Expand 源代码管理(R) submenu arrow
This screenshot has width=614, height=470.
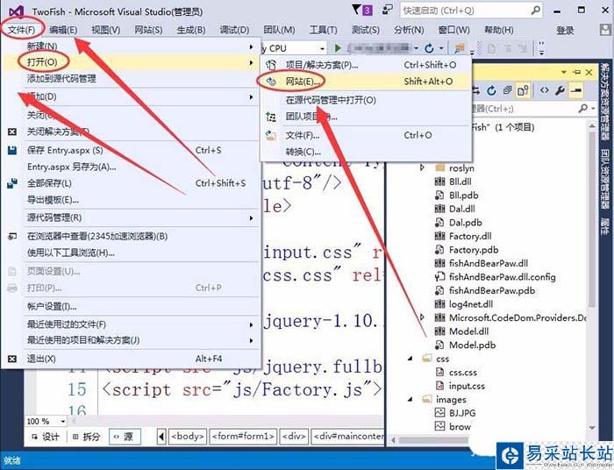251,218
